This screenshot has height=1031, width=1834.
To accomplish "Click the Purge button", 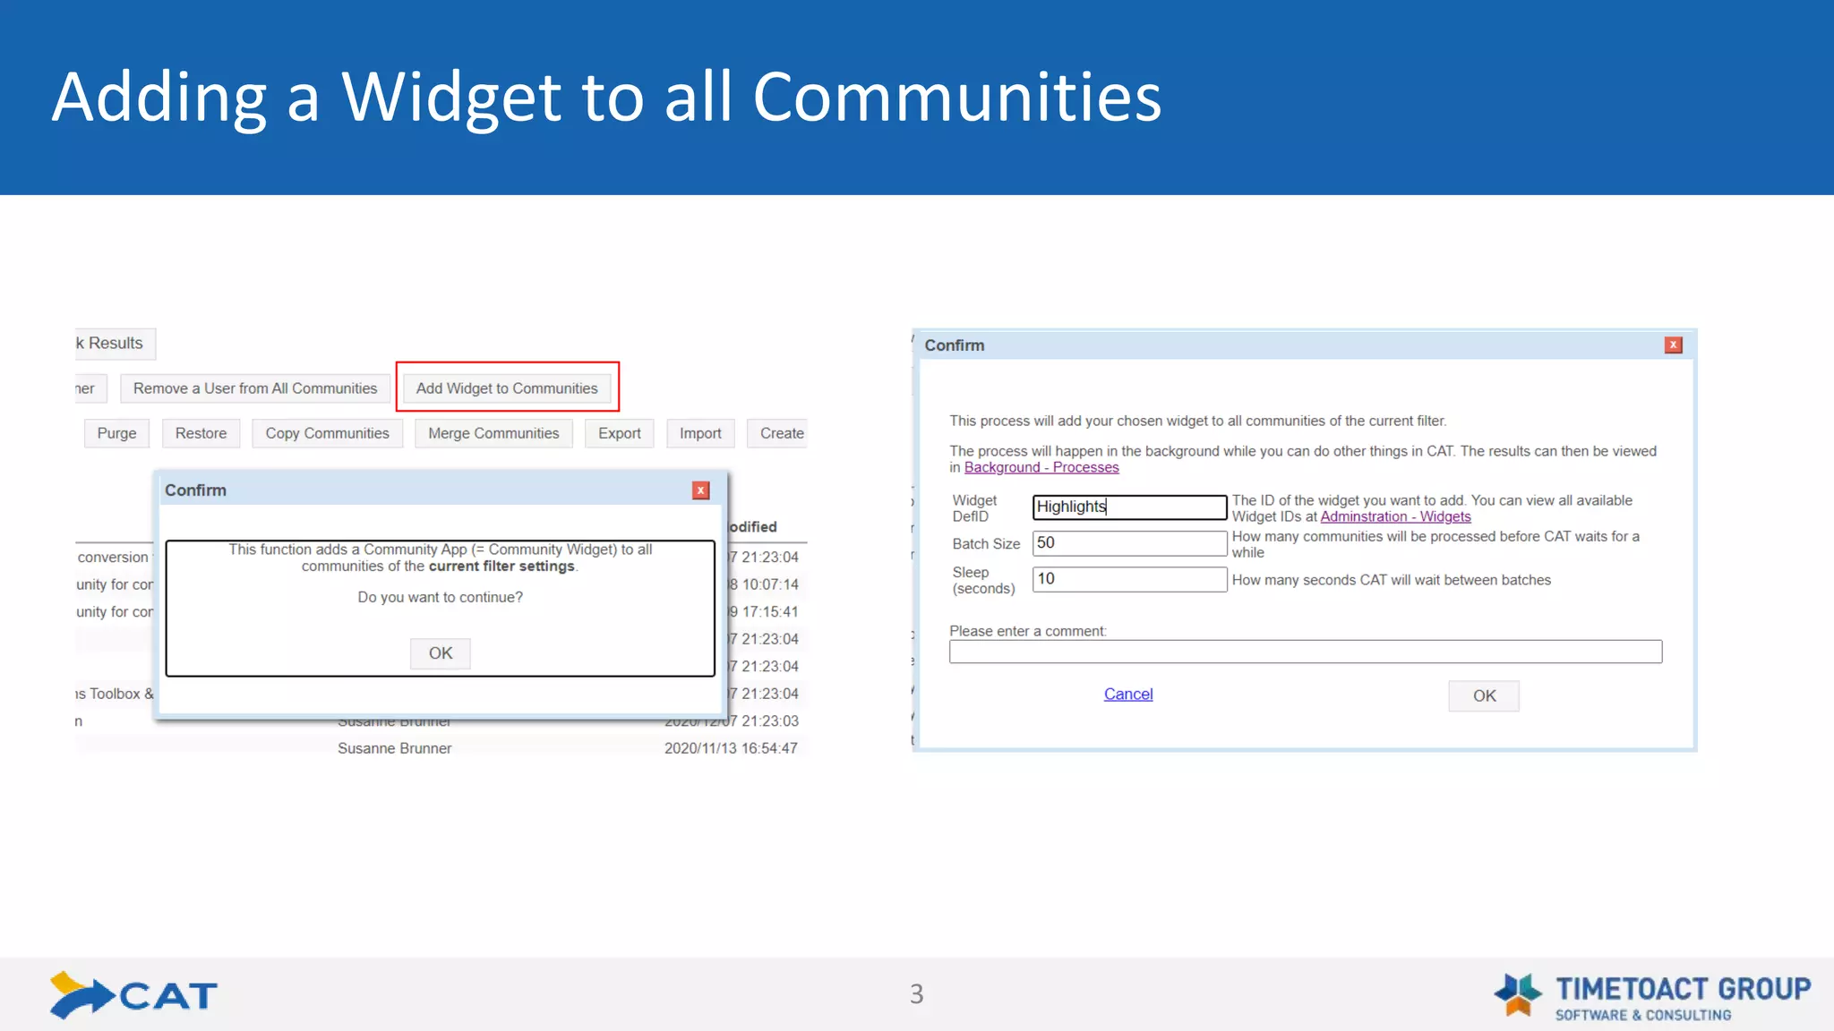I will pyautogui.click(x=116, y=433).
